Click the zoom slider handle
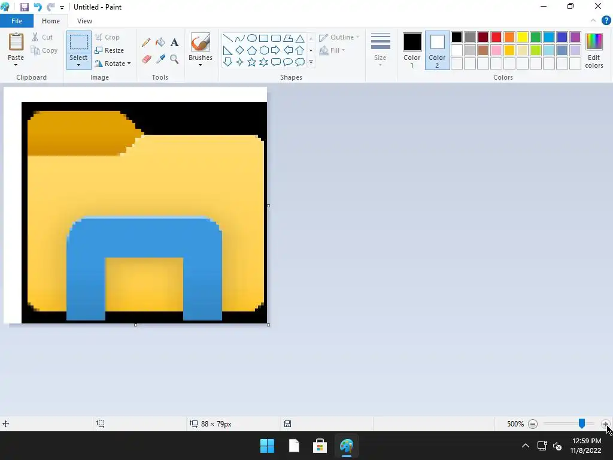Image resolution: width=613 pixels, height=460 pixels. 582,423
